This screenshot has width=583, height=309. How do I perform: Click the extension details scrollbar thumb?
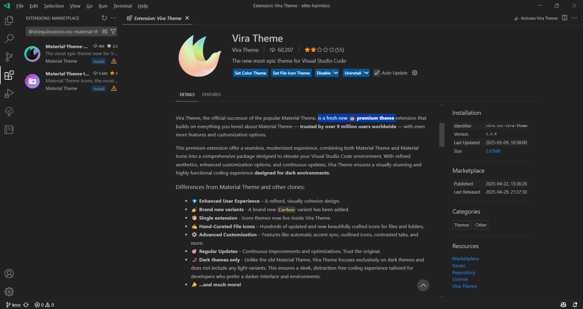tap(442, 135)
